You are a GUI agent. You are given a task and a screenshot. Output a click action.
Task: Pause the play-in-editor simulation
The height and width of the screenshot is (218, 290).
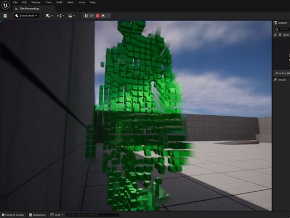click(x=86, y=16)
